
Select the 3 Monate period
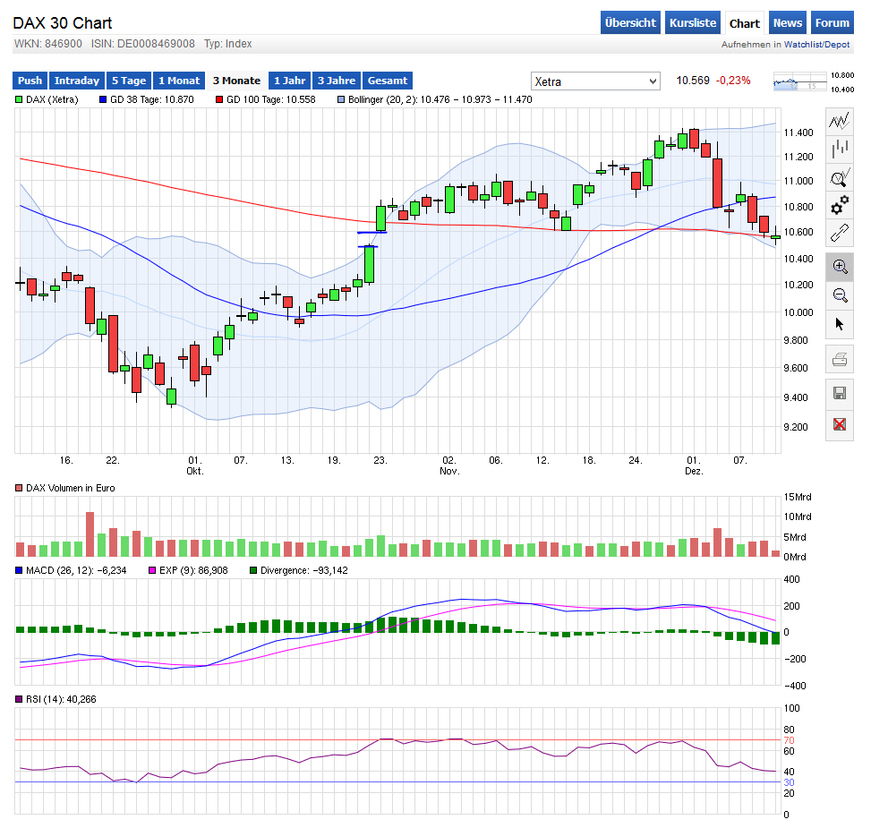(236, 81)
